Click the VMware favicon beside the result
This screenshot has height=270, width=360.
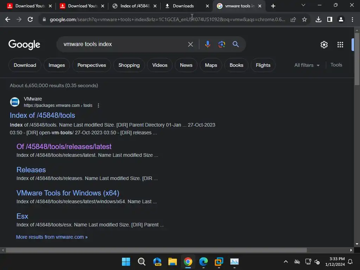coord(15,102)
